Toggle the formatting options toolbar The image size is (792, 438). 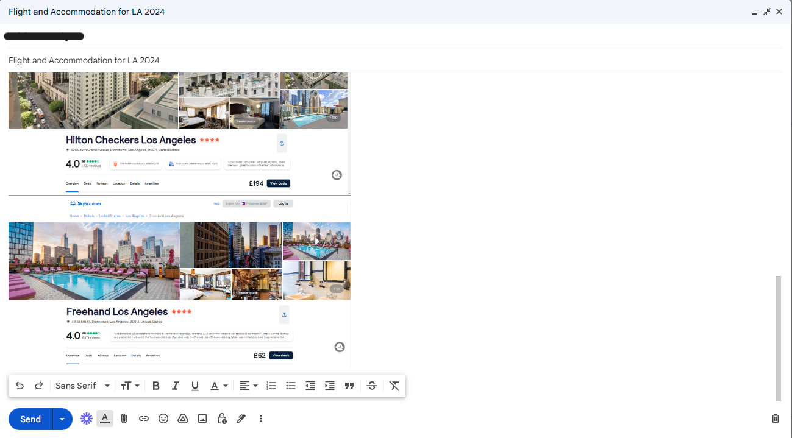coord(105,419)
